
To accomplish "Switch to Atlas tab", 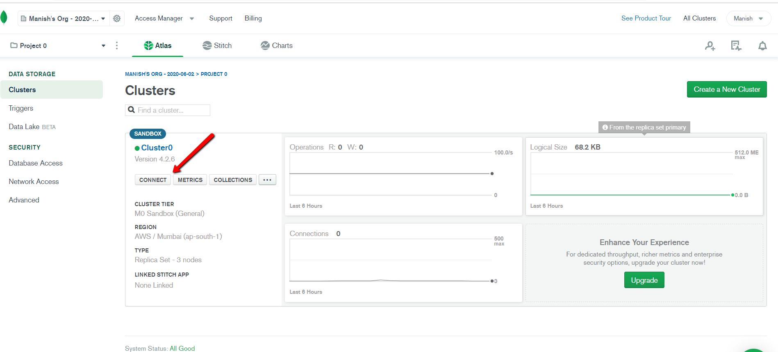I will [x=158, y=45].
